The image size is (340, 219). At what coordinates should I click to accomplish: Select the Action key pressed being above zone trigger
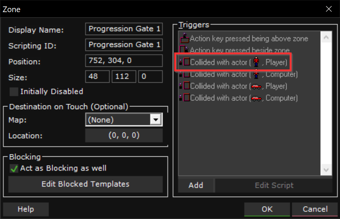click(249, 39)
